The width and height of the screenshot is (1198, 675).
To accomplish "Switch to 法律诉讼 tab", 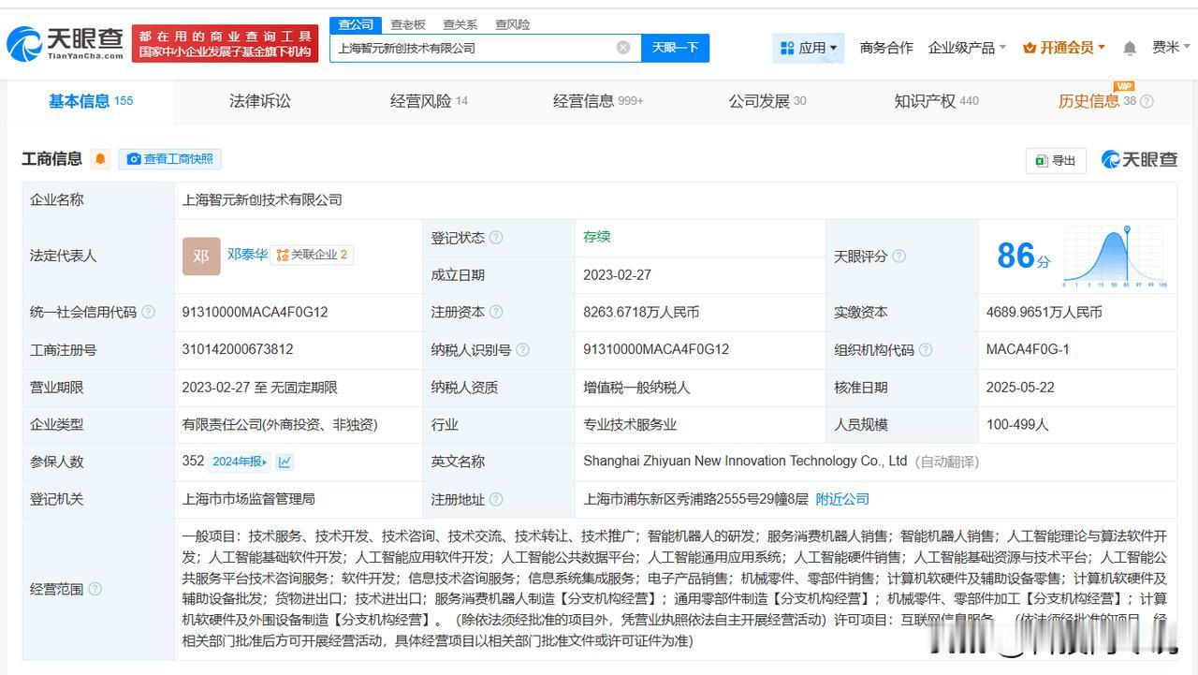I will pyautogui.click(x=260, y=101).
